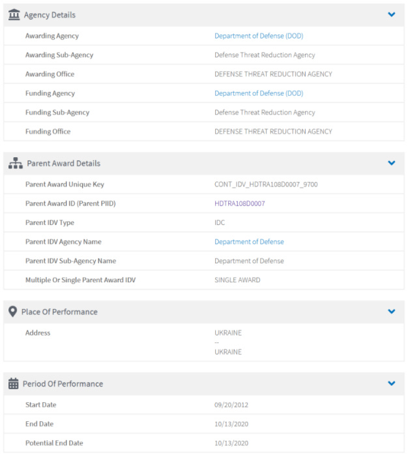Screen dimensions: 408x457
Task: Select End Date value 10/13/2020
Action: pyautogui.click(x=231, y=424)
